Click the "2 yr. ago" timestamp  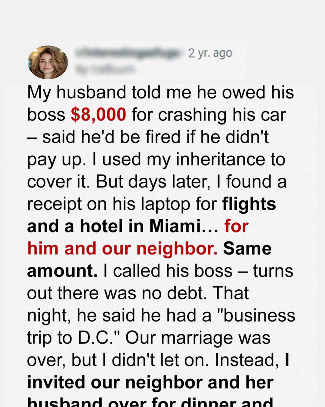tap(210, 53)
